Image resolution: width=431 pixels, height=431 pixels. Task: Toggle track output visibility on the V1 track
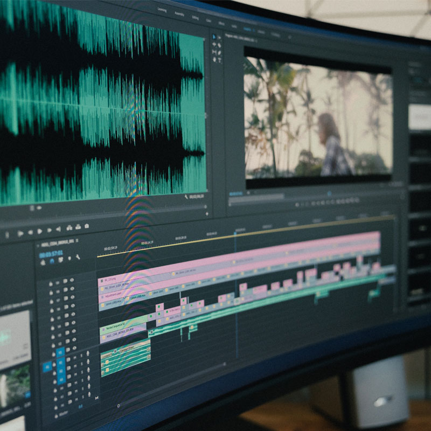(73, 347)
